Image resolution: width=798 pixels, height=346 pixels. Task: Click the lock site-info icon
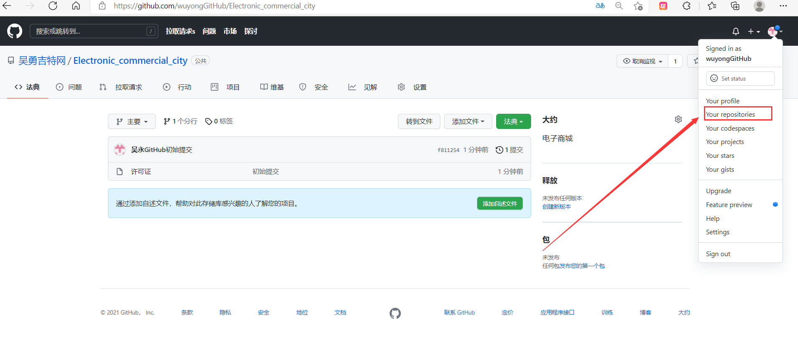pos(102,6)
